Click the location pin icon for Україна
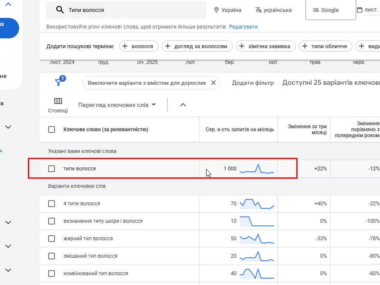The width and height of the screenshot is (380, 285). [216, 10]
